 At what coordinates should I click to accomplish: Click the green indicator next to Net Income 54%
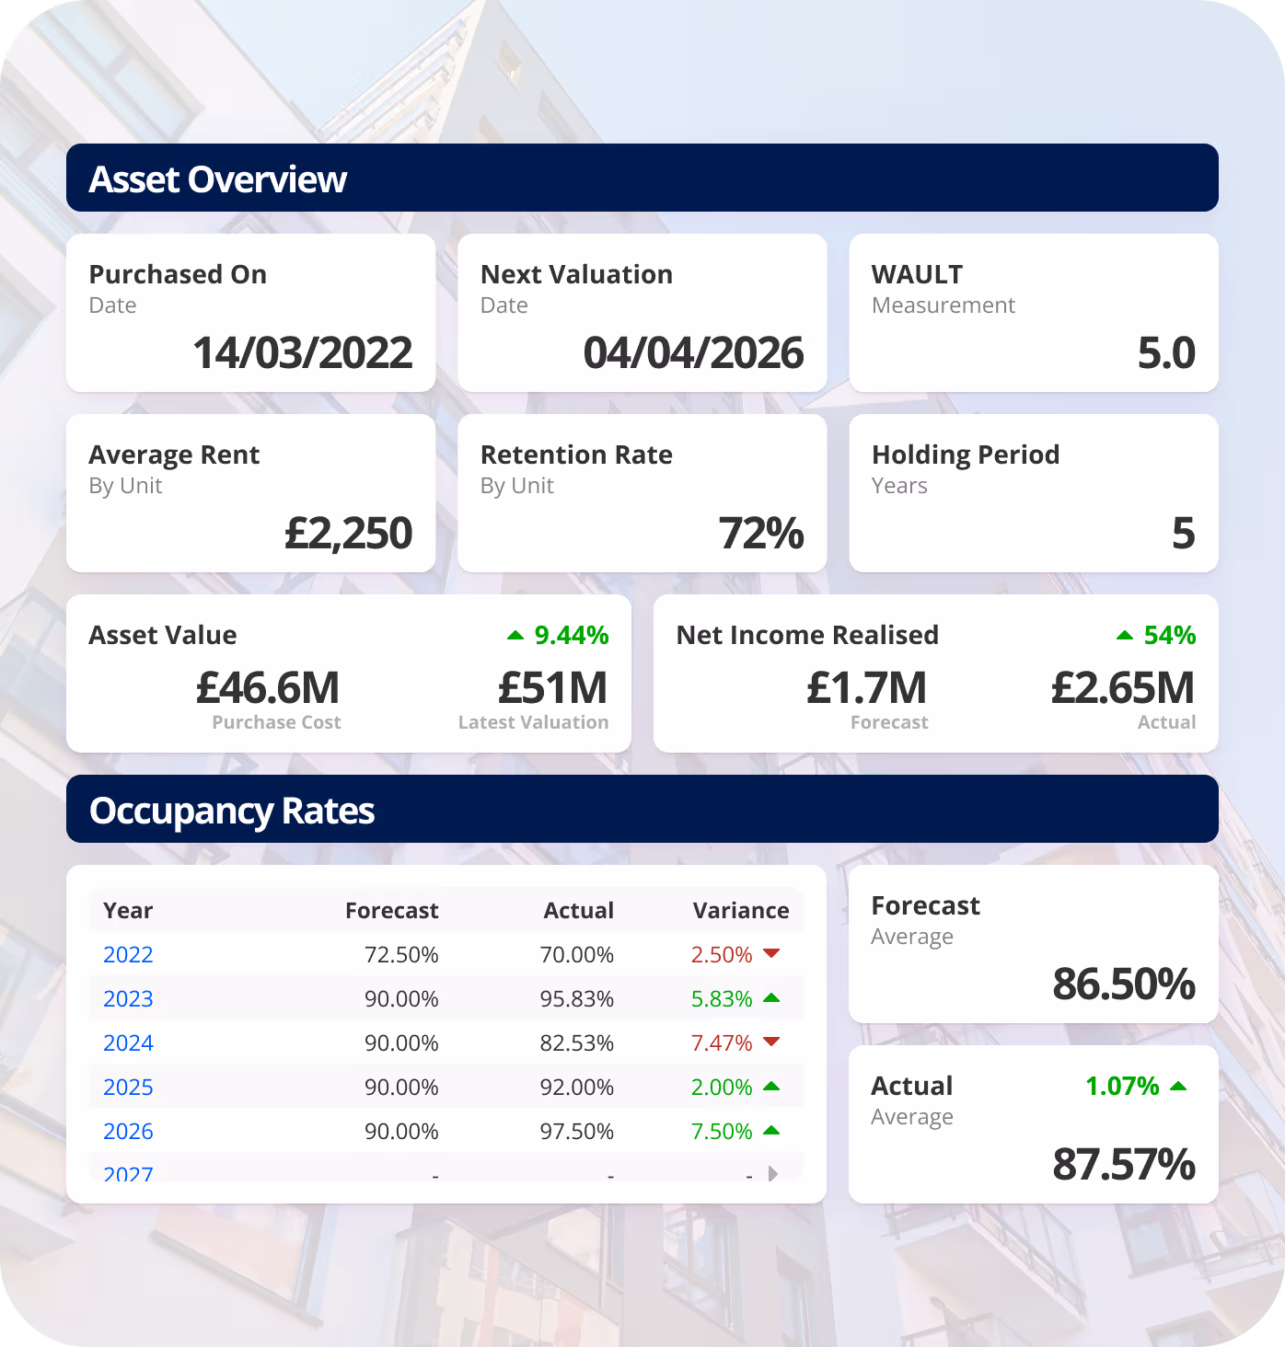tap(1125, 635)
